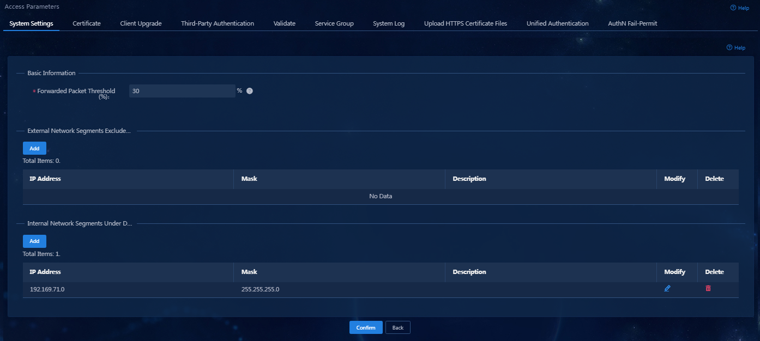
Task: Open the Client Upgrade tab
Action: click(141, 23)
